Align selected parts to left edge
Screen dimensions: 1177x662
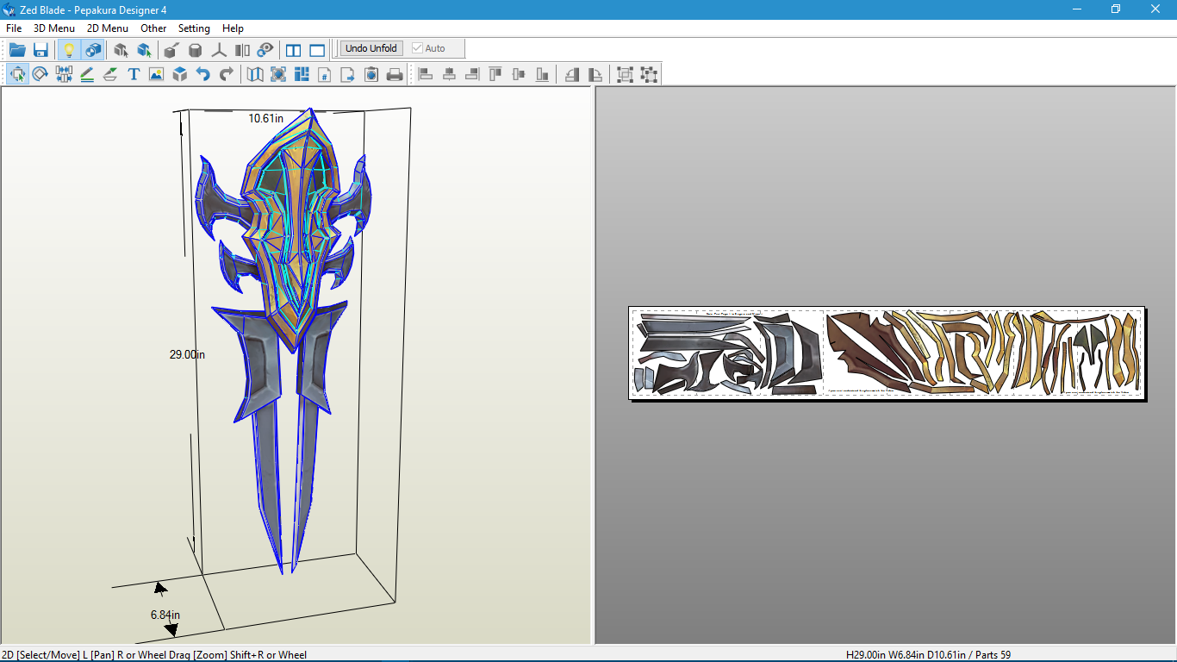[426, 74]
